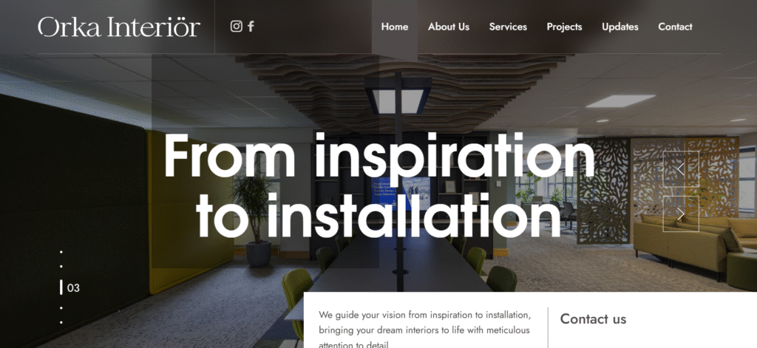The width and height of the screenshot is (757, 348).
Task: Select the fourth slide indicator dot
Action: (61, 308)
